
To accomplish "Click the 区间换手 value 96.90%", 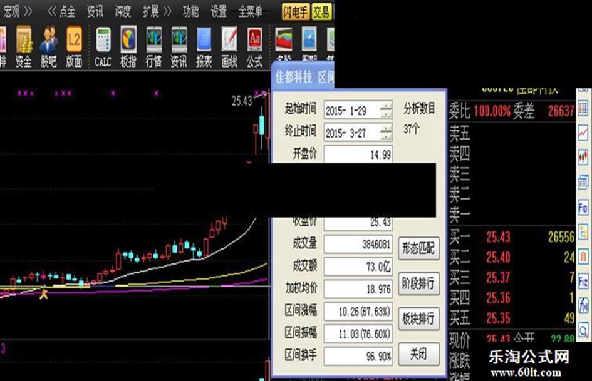I will point(358,356).
